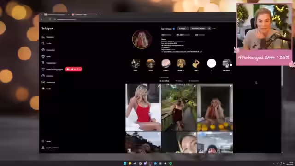Viewport: 295px width, 166px height.
Task: Open the yellow-shirt story highlight
Action: pos(196,64)
